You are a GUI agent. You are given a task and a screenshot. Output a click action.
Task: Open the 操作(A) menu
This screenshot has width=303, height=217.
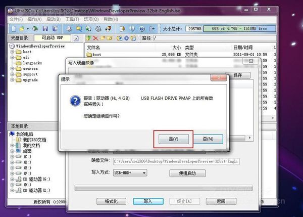pos(34,19)
